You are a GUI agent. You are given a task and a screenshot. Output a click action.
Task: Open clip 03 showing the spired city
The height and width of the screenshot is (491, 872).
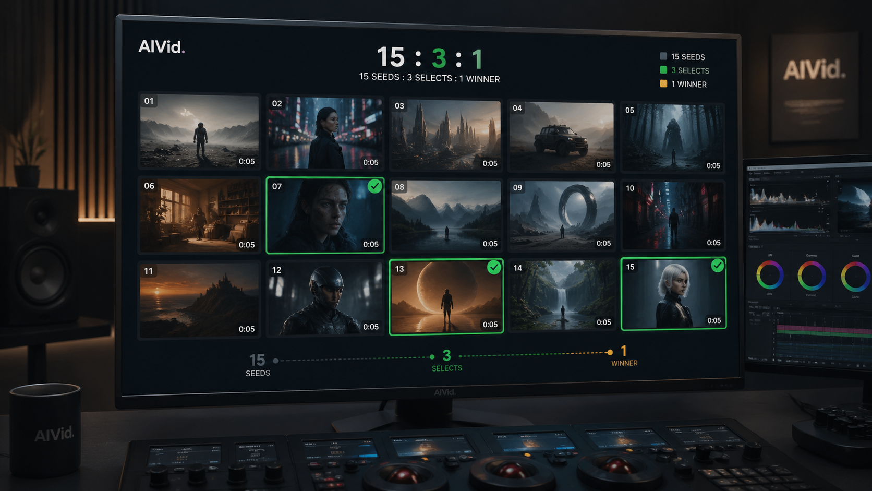click(446, 135)
